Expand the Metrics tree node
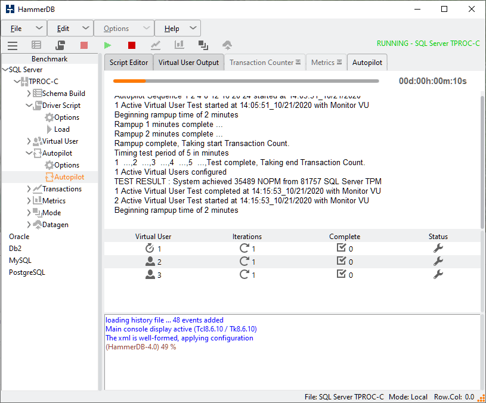The height and width of the screenshot is (403, 486). (29, 201)
